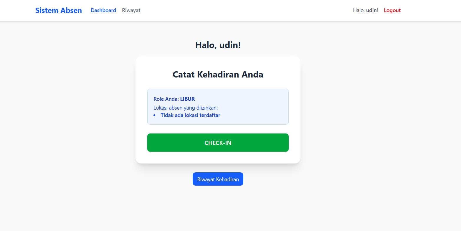
Task: Select the bold username udin in navbar
Action: coord(371,10)
